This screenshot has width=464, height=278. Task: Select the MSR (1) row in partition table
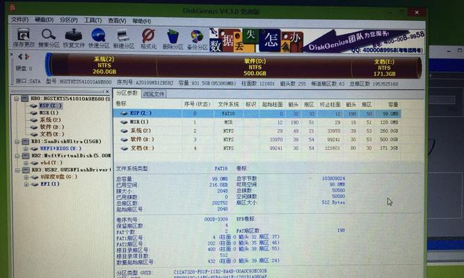[x=257, y=122]
